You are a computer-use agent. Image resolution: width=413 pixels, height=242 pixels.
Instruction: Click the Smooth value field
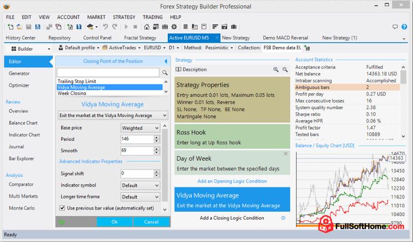137,150
